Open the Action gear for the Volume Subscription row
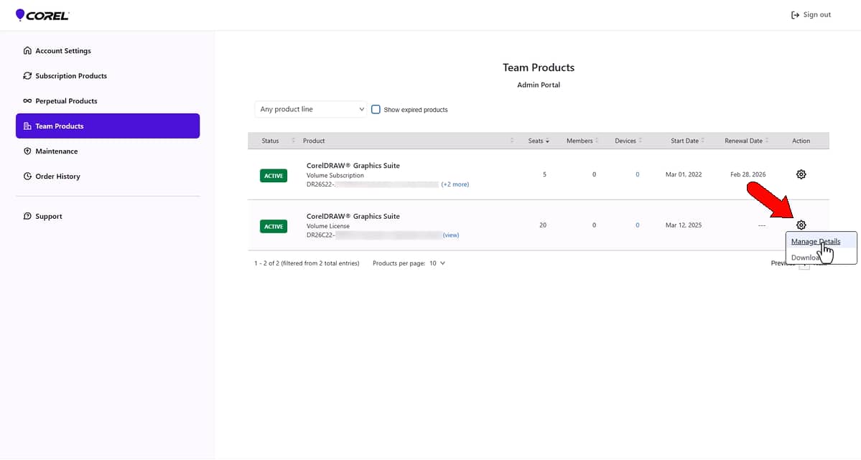This screenshot has height=460, width=861. click(801, 174)
